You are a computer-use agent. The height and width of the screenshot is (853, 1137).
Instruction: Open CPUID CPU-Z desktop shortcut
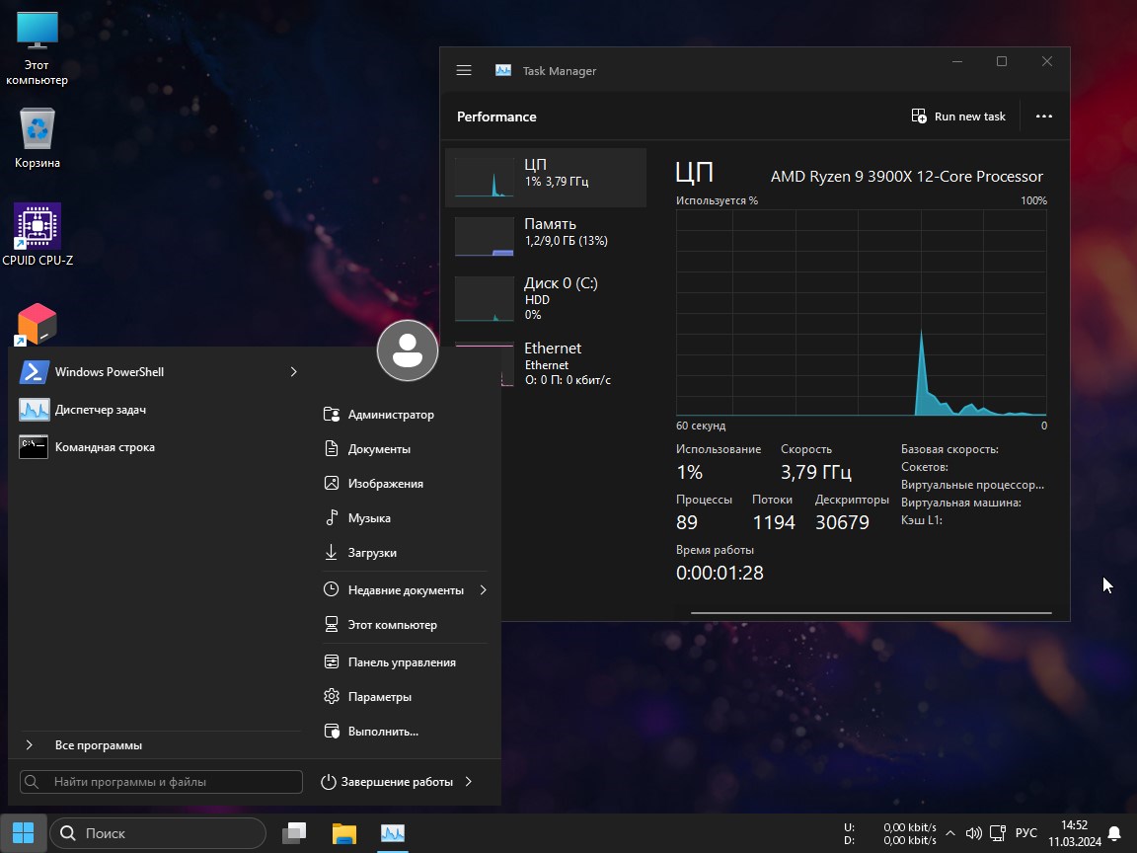tap(37, 235)
